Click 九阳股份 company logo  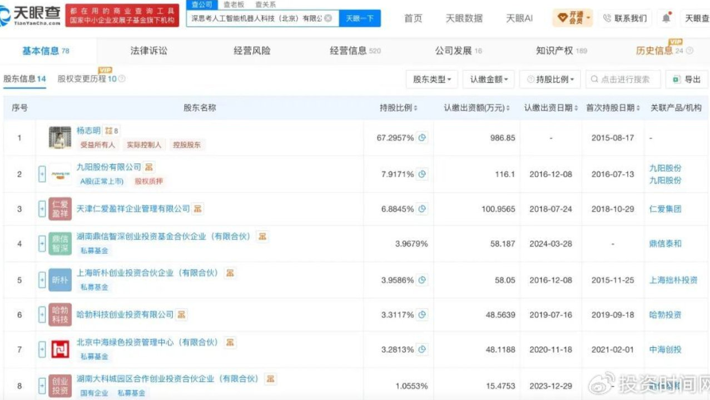point(60,174)
